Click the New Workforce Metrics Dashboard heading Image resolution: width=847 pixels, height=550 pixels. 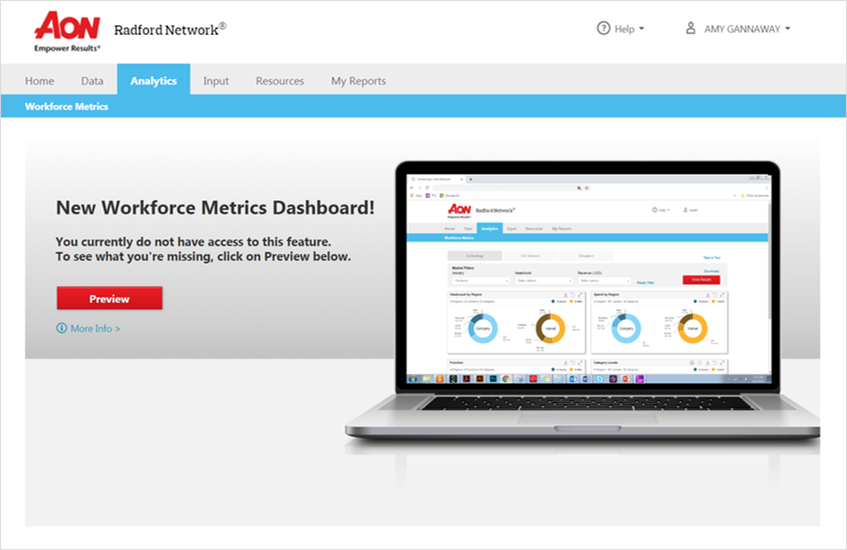215,208
